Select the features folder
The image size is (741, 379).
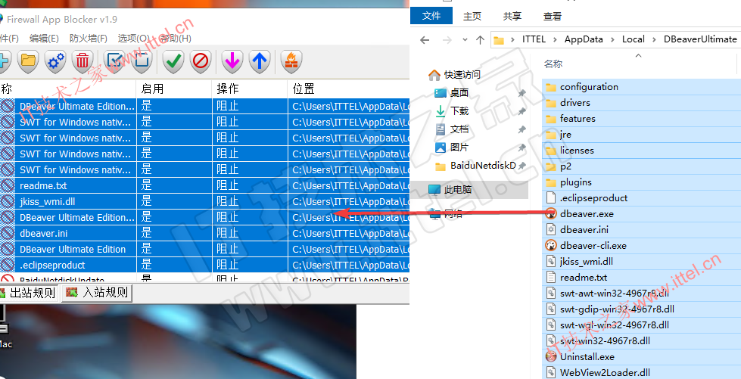[x=577, y=119]
